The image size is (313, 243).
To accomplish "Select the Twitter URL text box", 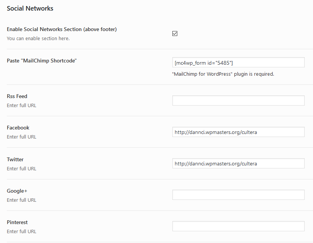I will [238, 163].
